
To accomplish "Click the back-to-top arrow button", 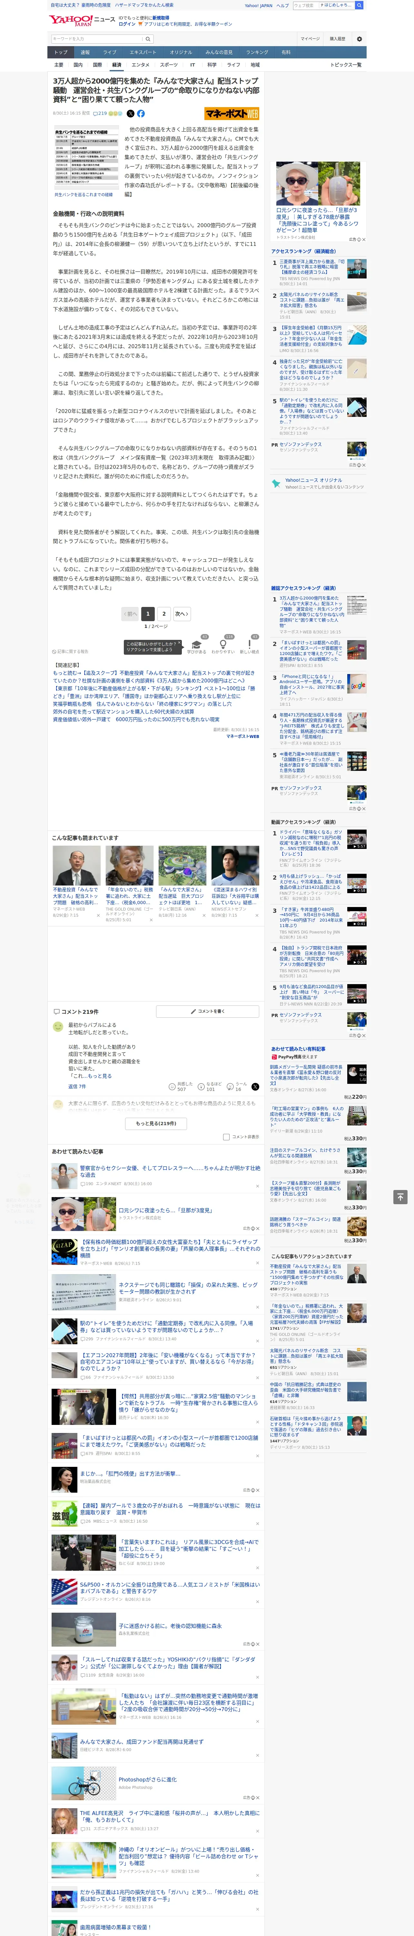I will point(400,1196).
